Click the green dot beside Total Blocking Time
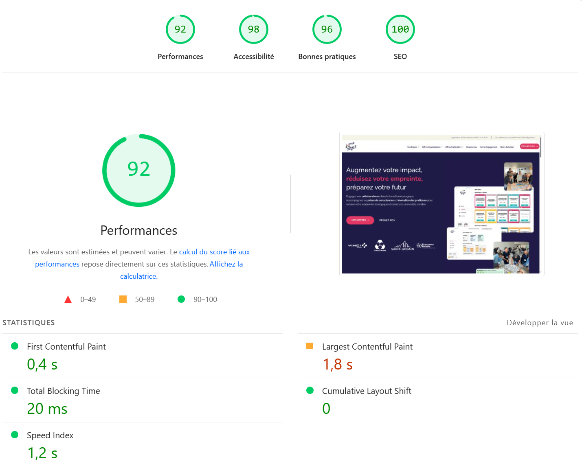The width and height of the screenshot is (582, 468). tap(15, 390)
